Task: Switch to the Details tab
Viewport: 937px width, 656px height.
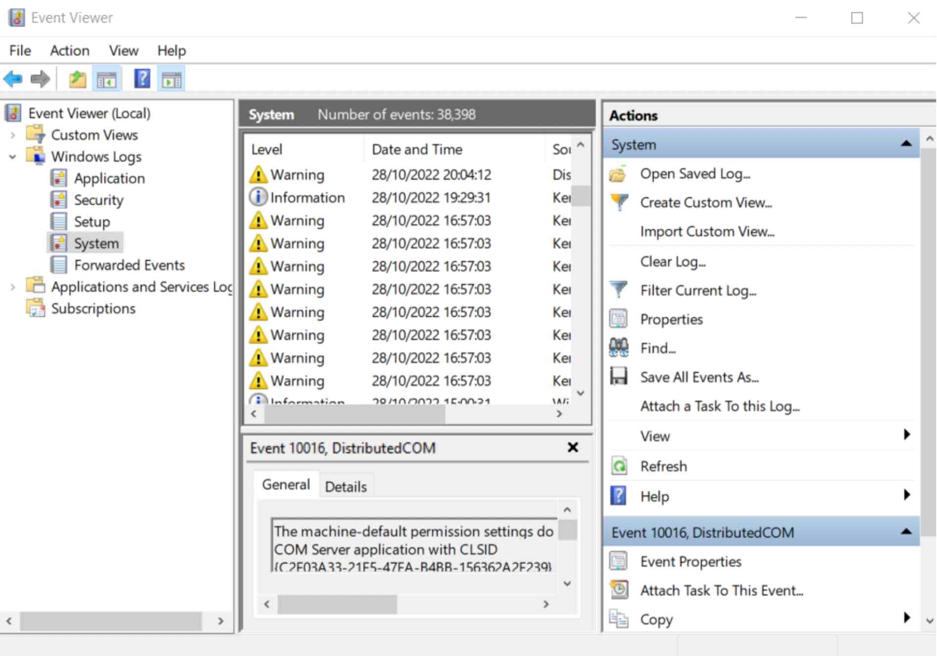Action: 346,487
